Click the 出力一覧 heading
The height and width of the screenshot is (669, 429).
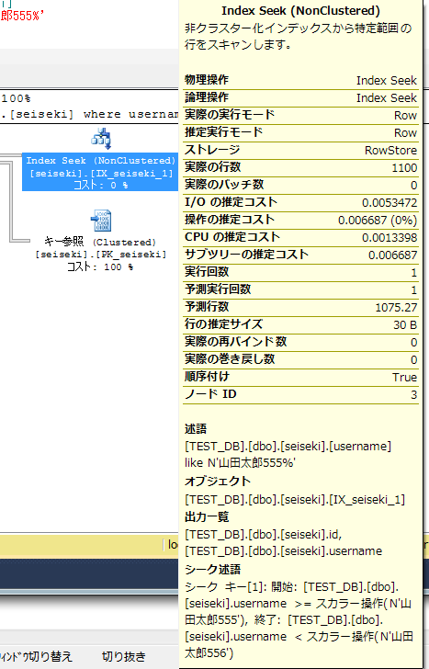click(207, 517)
